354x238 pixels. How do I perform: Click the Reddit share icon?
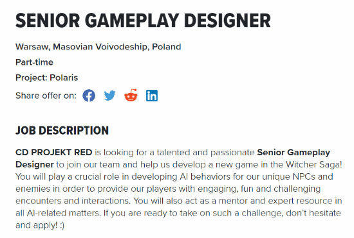(x=131, y=96)
